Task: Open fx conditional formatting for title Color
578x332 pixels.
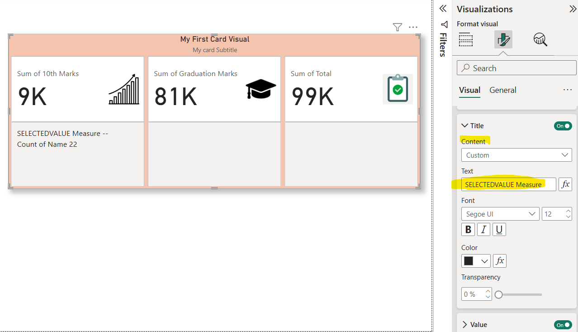Action: (x=499, y=260)
